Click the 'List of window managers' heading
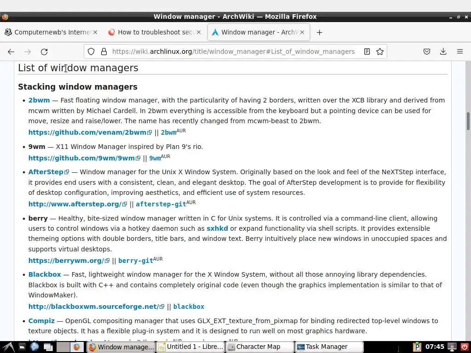 (x=78, y=68)
